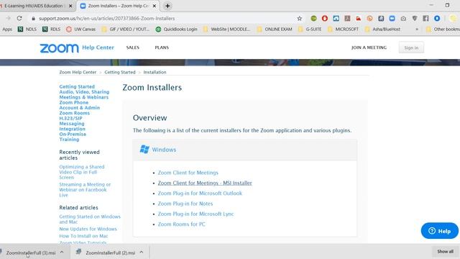Go to Installation breadcrumb

[x=155, y=72]
